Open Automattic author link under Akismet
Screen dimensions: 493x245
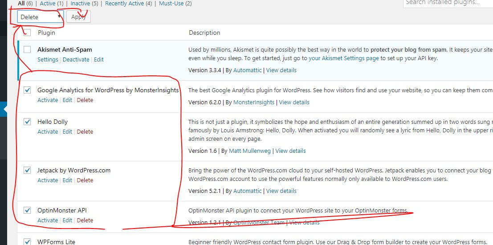[247, 70]
